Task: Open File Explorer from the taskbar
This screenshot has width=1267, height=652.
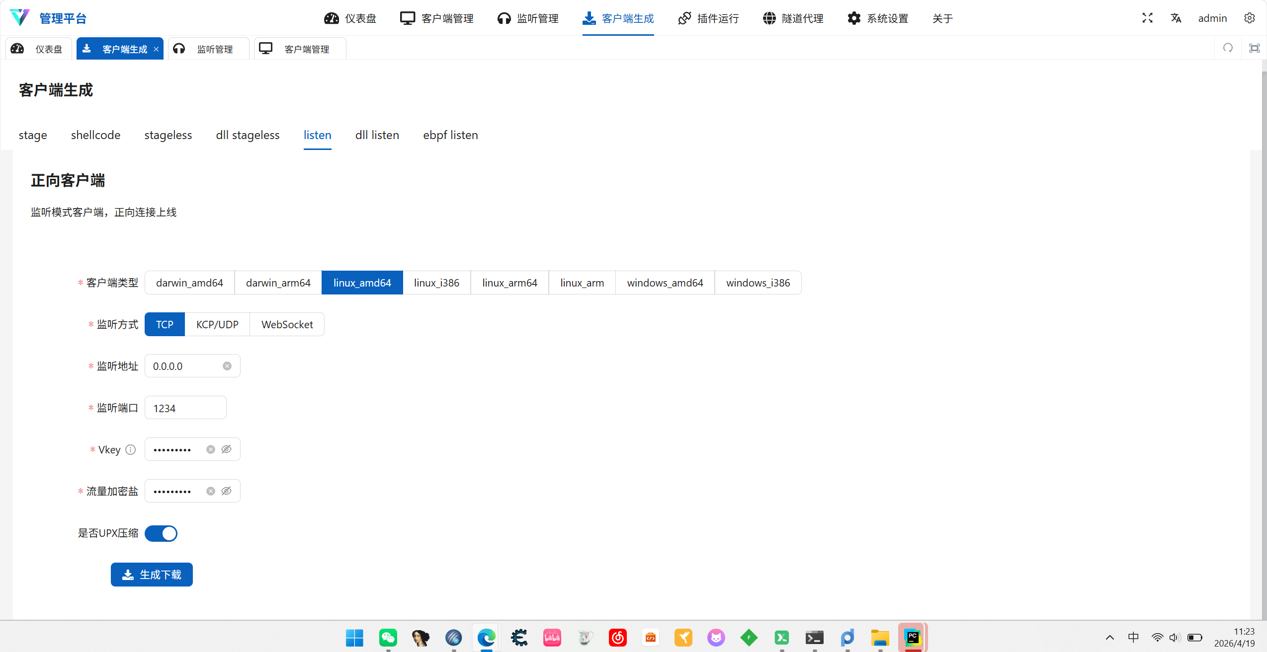Action: coord(880,638)
